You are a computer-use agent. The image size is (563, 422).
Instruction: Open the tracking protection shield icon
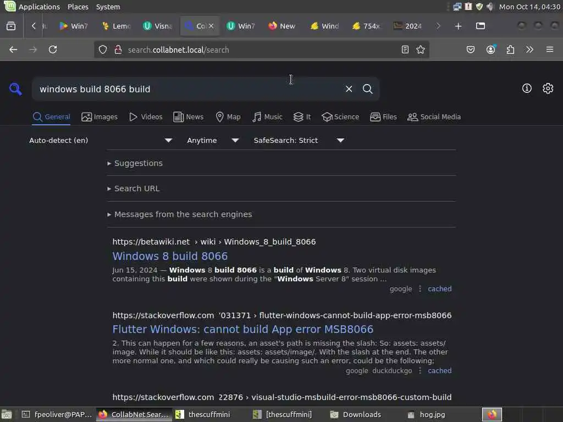pyautogui.click(x=103, y=49)
